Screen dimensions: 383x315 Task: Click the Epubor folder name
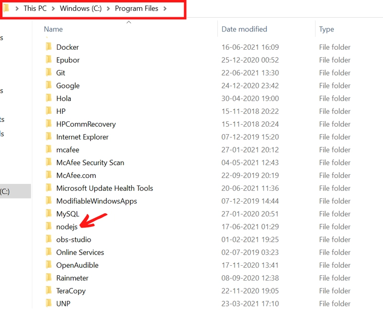point(68,60)
